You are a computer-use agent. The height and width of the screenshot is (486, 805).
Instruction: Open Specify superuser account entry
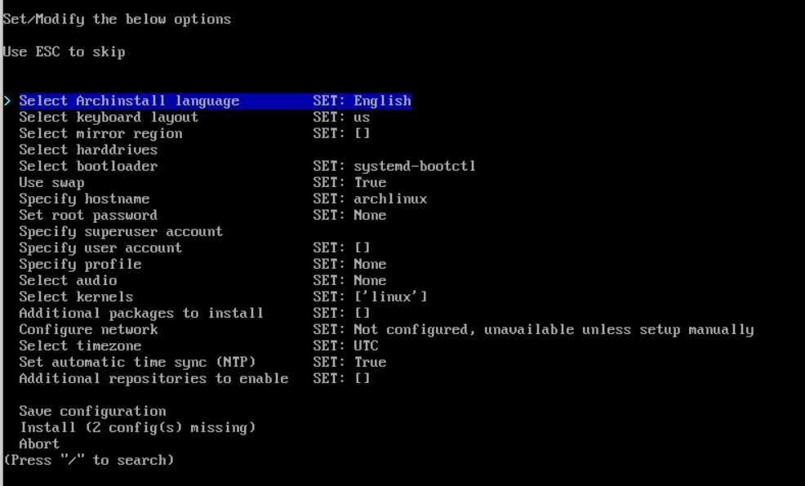pos(121,232)
